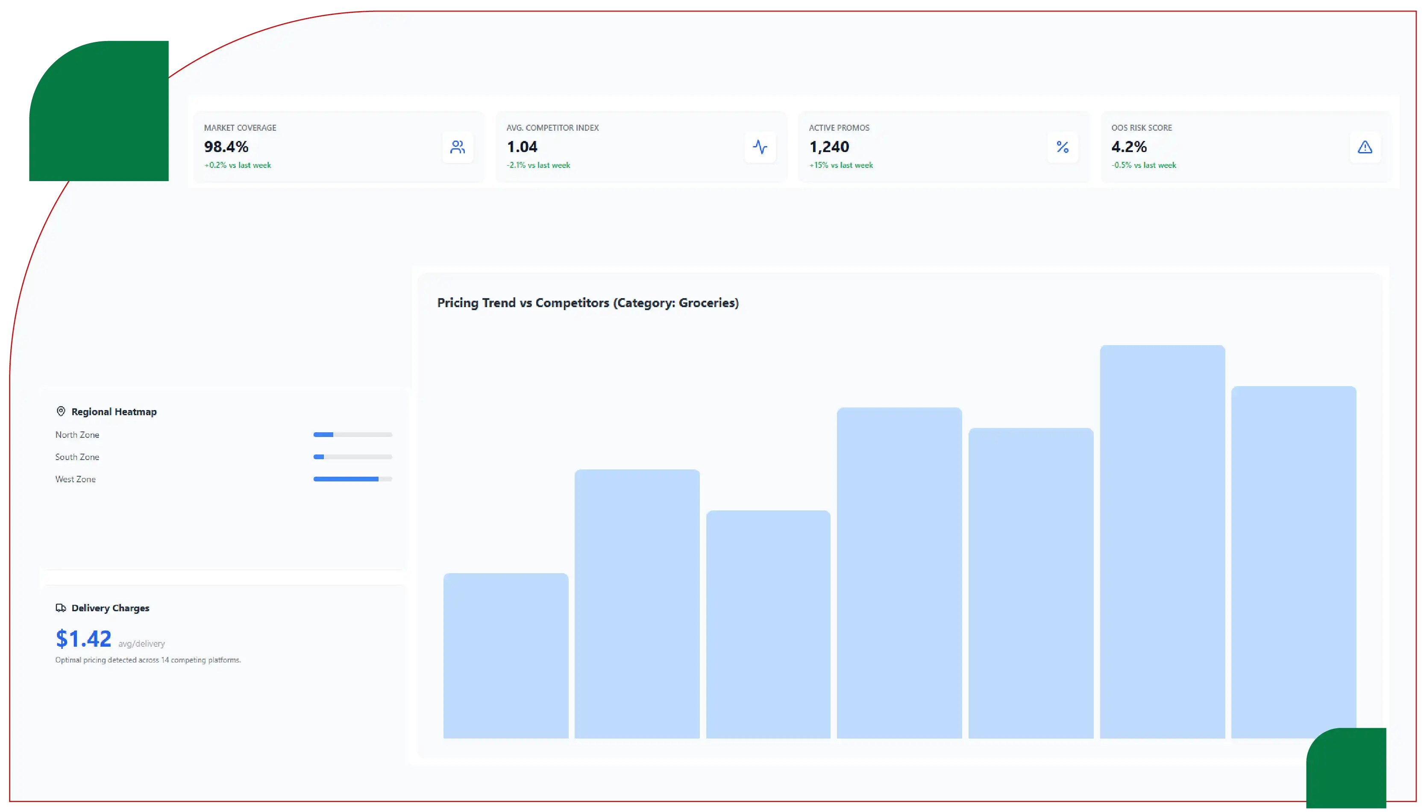
Task: Click the large green logo block top-left
Action: click(x=99, y=111)
